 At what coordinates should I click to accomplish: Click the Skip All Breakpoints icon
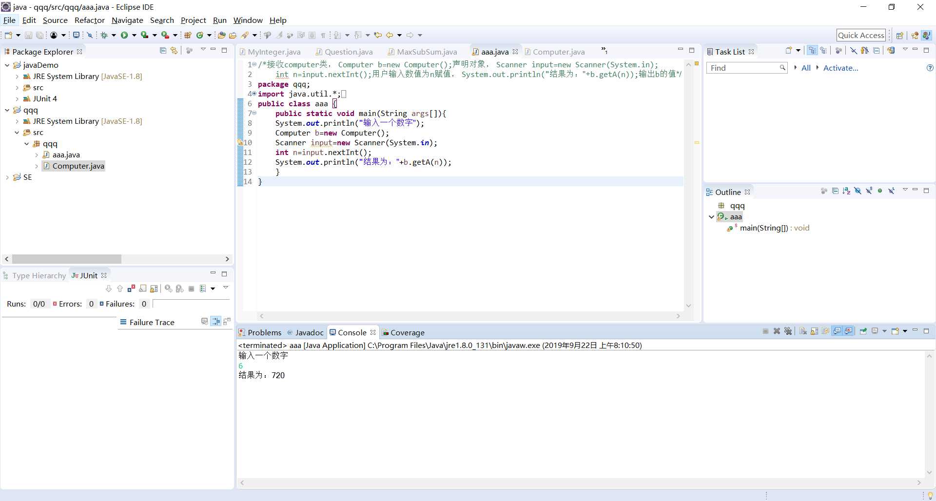tap(90, 35)
